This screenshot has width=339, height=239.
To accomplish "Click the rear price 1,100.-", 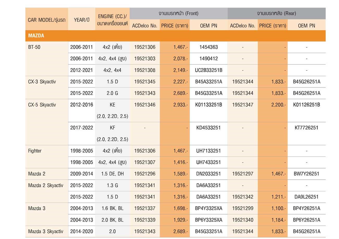I will click(279, 208).
